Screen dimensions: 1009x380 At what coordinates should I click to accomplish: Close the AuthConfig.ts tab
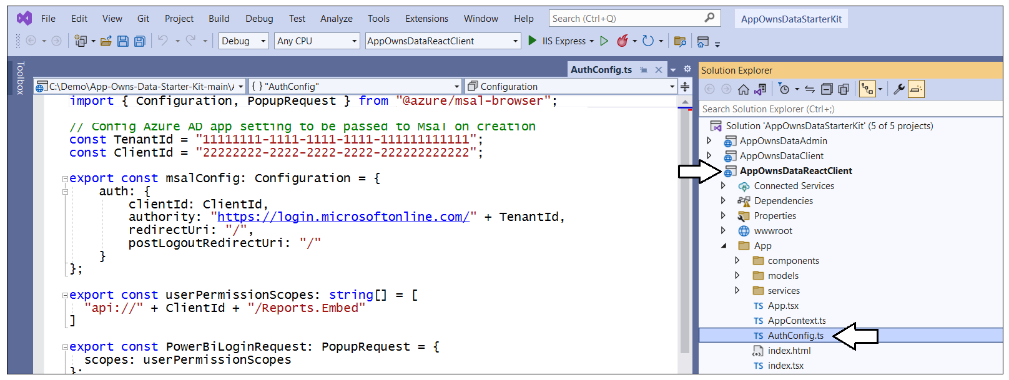click(658, 70)
